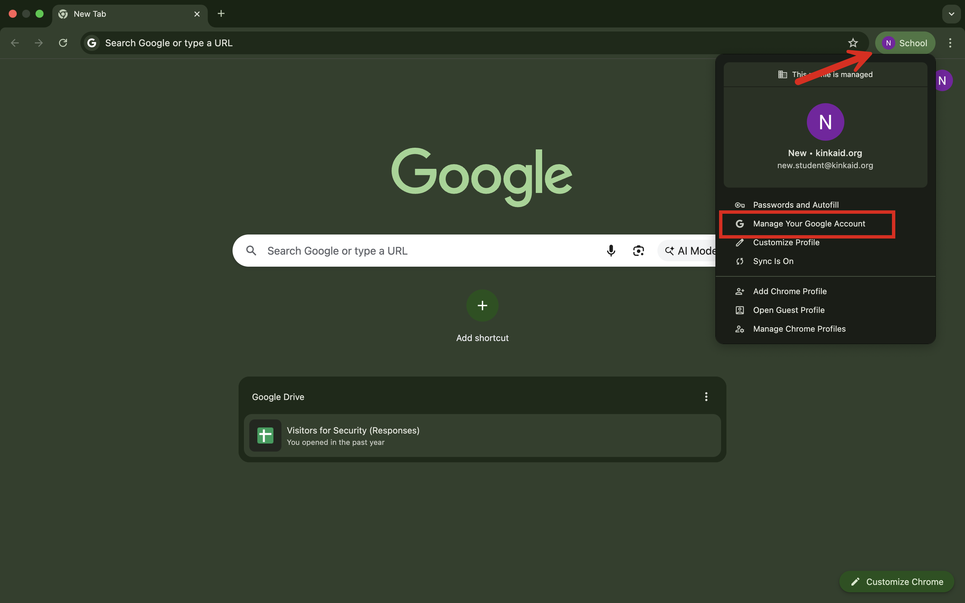Click the voice search microphone icon
The height and width of the screenshot is (603, 965).
click(x=610, y=251)
